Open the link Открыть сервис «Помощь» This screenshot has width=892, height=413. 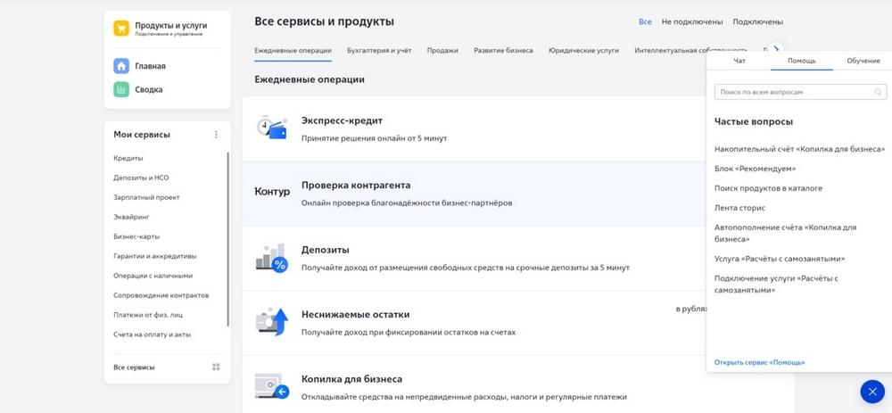point(759,362)
